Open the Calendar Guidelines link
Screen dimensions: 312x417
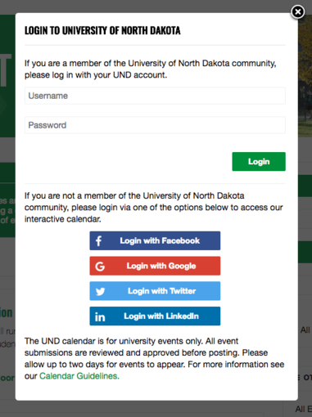79,376
